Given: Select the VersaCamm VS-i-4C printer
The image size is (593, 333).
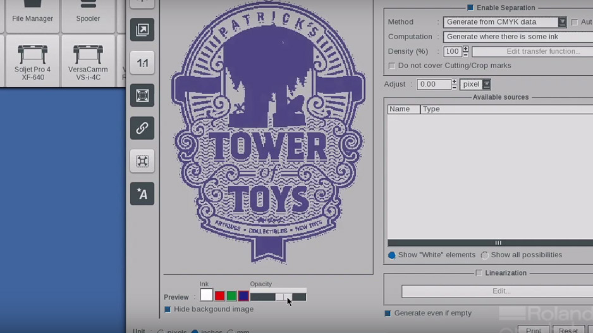Looking at the screenshot, I should pyautogui.click(x=88, y=61).
